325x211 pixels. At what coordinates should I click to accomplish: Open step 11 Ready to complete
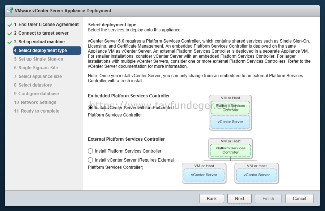[37, 111]
